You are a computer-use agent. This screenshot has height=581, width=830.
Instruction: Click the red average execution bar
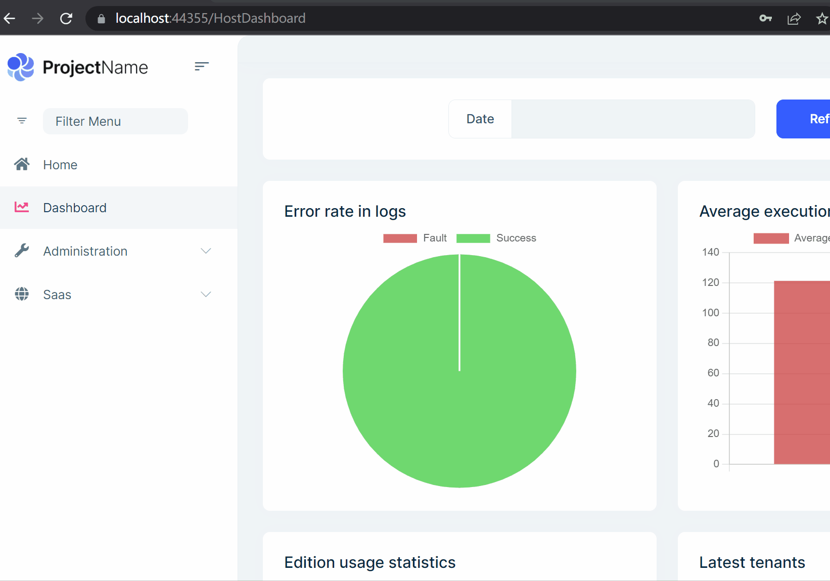(x=802, y=372)
